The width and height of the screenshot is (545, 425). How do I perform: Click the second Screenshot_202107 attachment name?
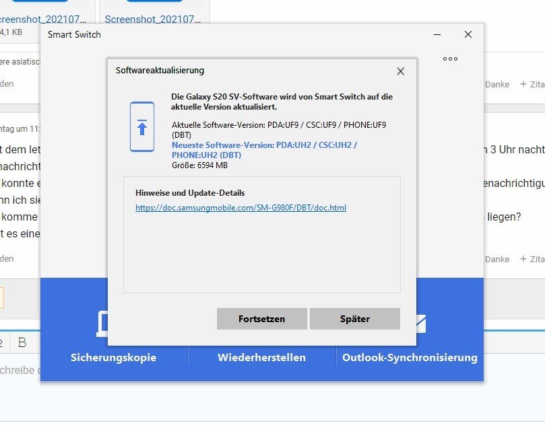(152, 20)
